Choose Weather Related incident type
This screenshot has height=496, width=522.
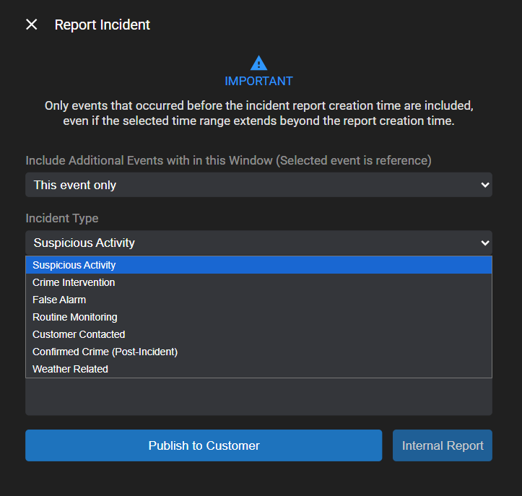pos(70,369)
